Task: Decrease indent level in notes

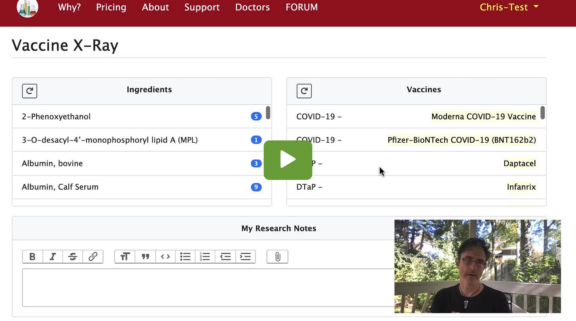Action: tap(225, 257)
